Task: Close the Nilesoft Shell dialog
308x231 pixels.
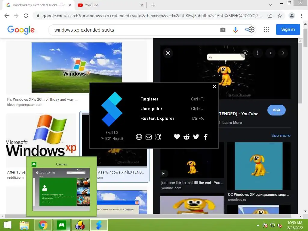Action: [214, 87]
